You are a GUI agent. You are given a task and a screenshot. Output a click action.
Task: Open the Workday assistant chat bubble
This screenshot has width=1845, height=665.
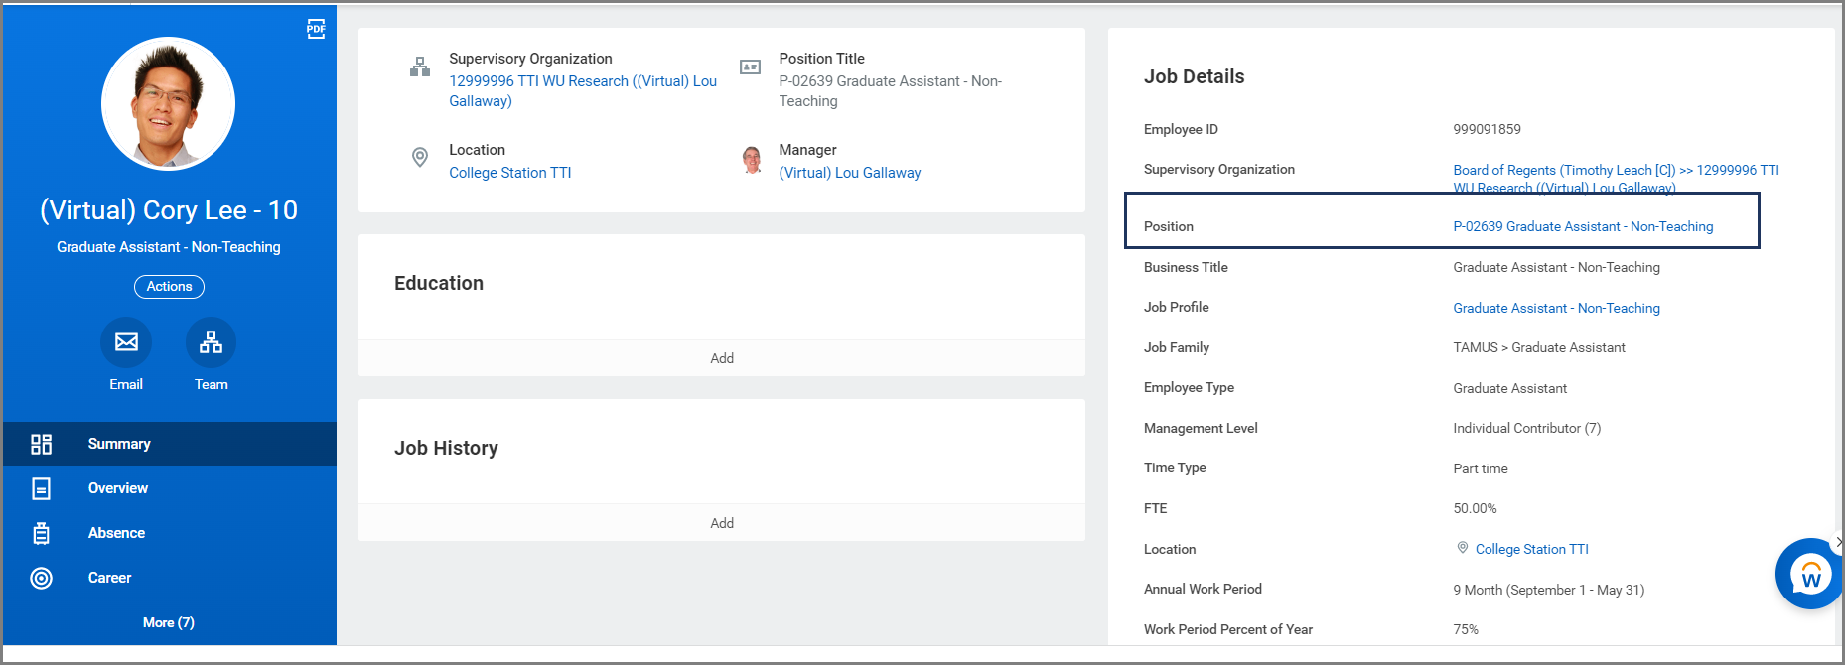[1809, 575]
